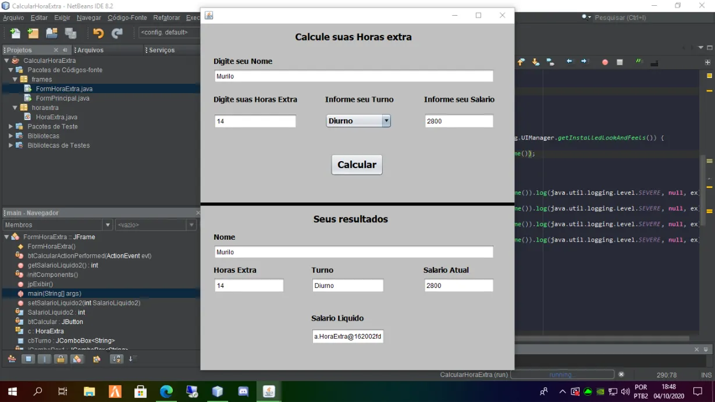Open the Informe seu Turno combo box

point(358,120)
